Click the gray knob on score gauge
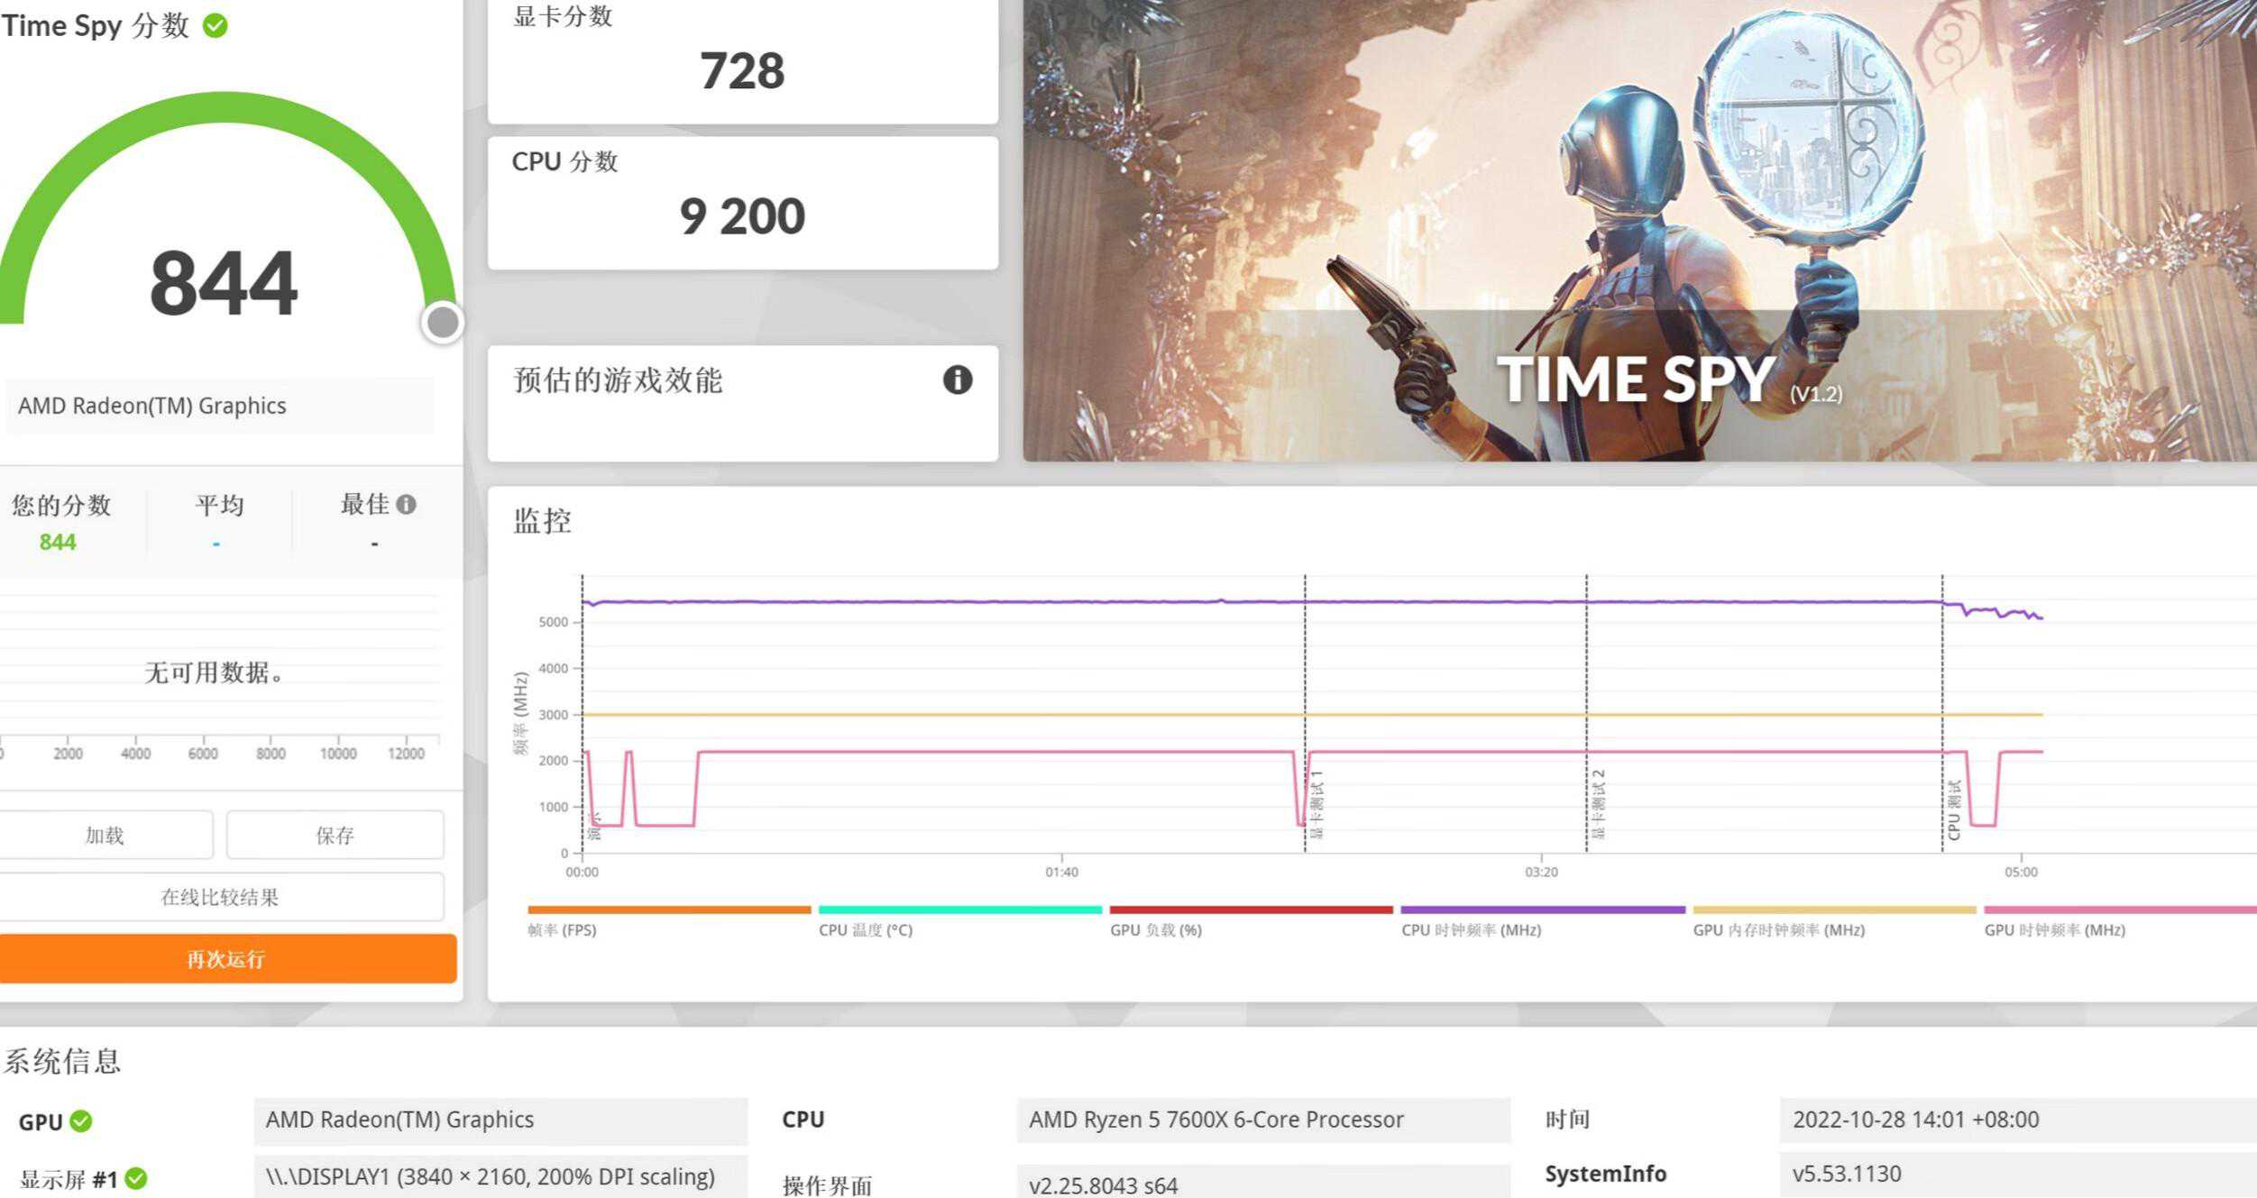This screenshot has width=2257, height=1198. click(x=442, y=323)
